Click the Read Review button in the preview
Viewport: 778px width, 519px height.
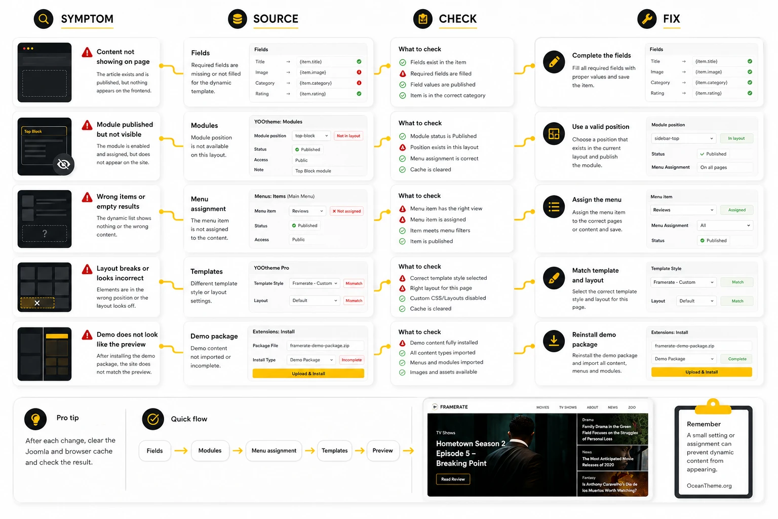[x=453, y=479]
